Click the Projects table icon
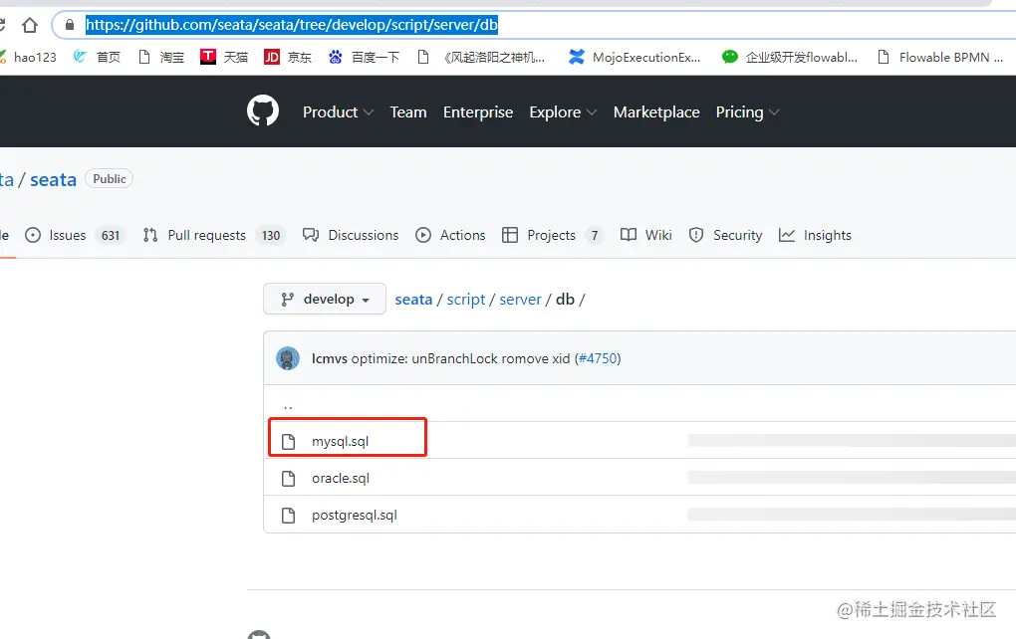This screenshot has width=1016, height=639. pyautogui.click(x=510, y=235)
